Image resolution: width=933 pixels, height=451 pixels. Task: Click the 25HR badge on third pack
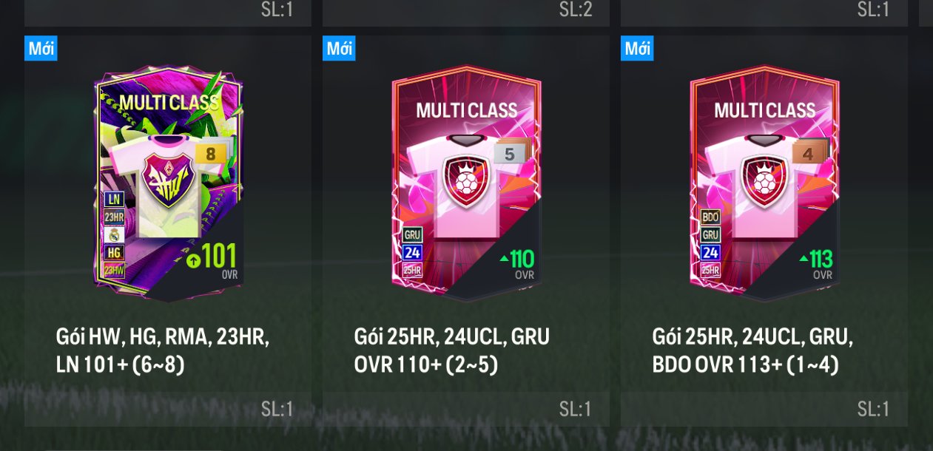(710, 271)
